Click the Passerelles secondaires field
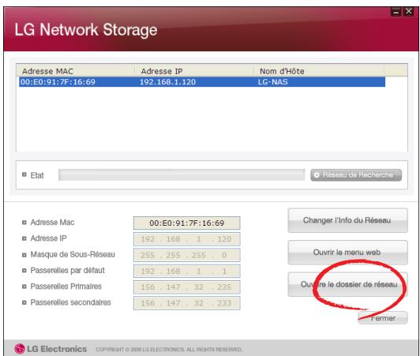420x356 pixels. pyautogui.click(x=186, y=303)
